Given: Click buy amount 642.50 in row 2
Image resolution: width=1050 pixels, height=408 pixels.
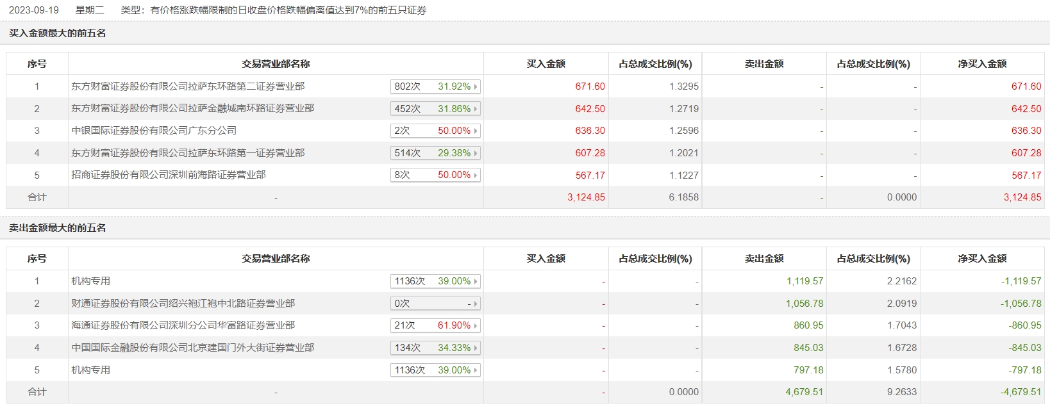Looking at the screenshot, I should pyautogui.click(x=590, y=109).
